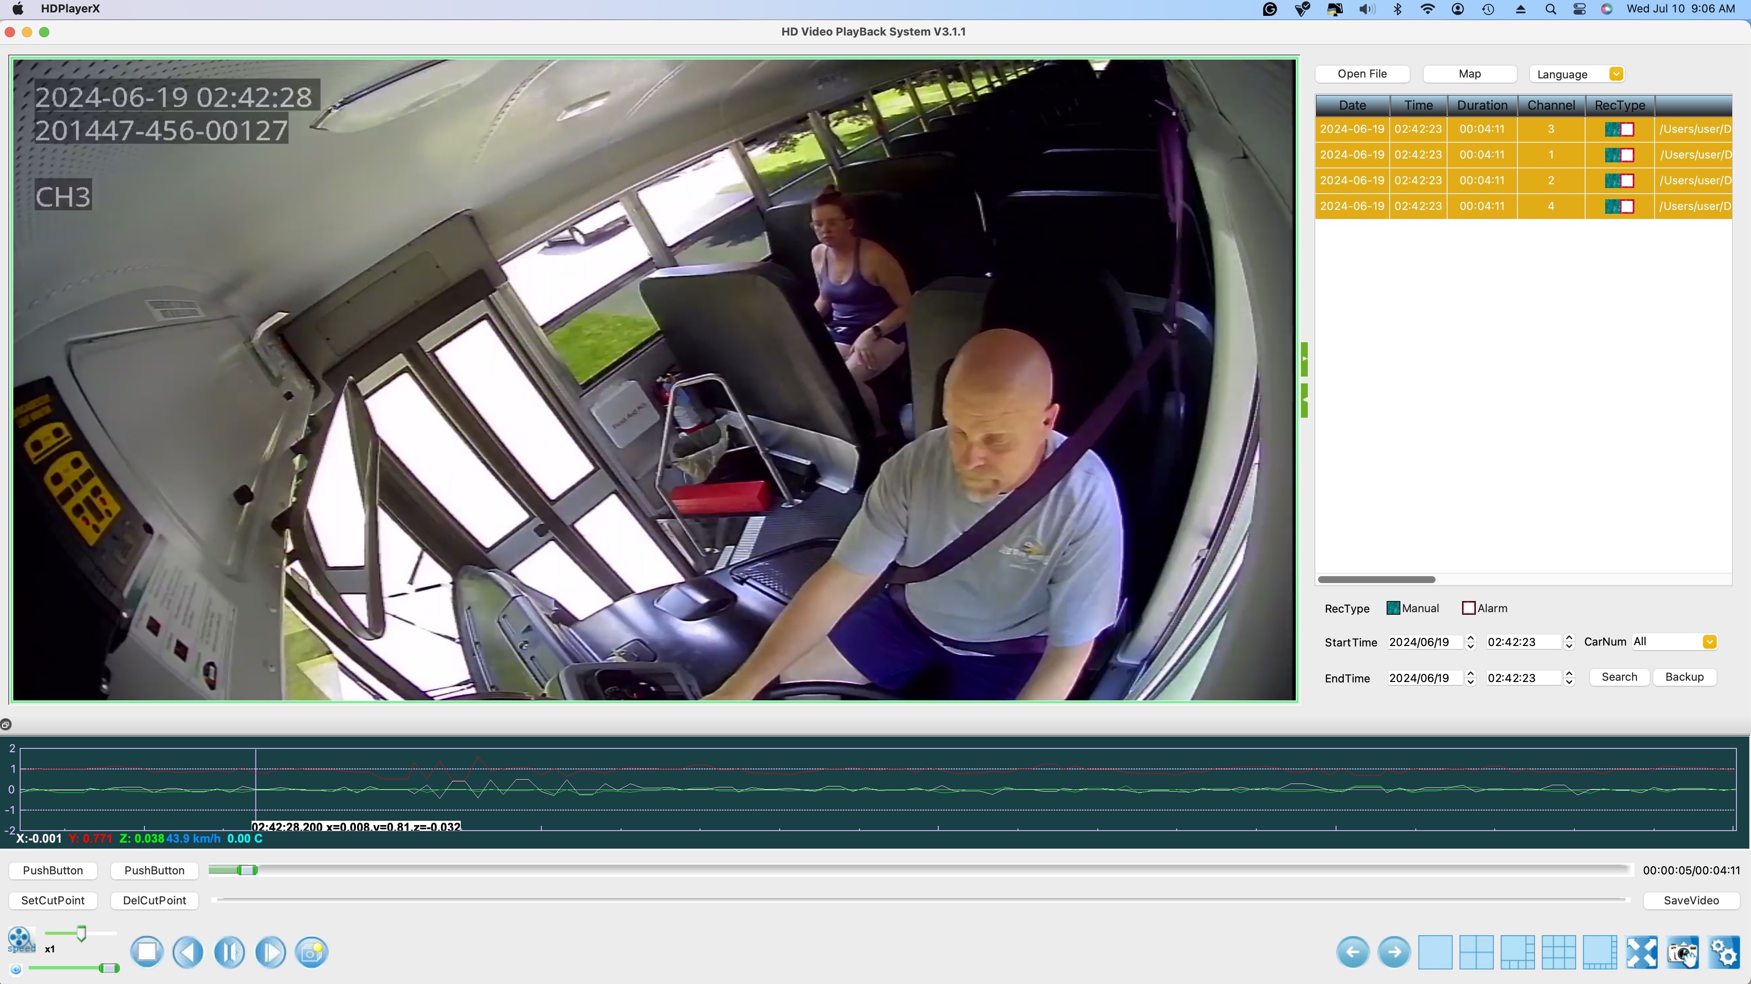The image size is (1751, 984).
Task: Toggle the Manual RecType checkbox
Action: (x=1393, y=608)
